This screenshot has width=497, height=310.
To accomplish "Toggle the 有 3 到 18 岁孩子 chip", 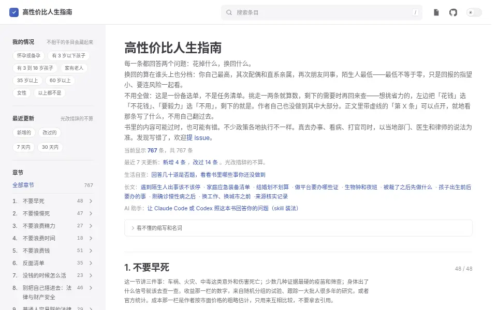I will [35, 68].
